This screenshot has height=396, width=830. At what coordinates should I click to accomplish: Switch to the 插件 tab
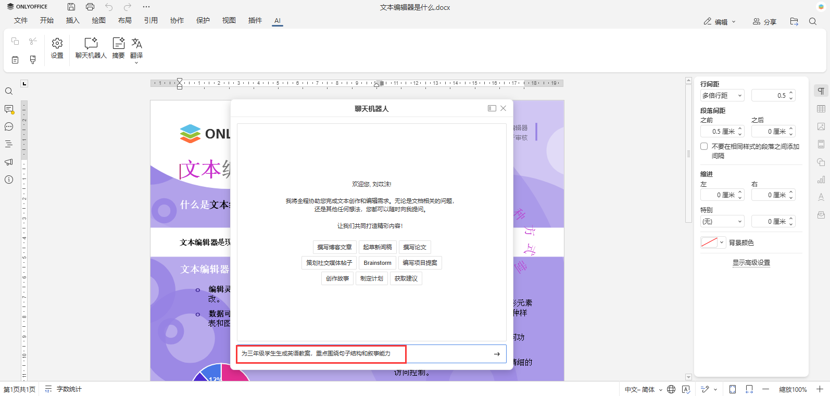click(x=255, y=20)
